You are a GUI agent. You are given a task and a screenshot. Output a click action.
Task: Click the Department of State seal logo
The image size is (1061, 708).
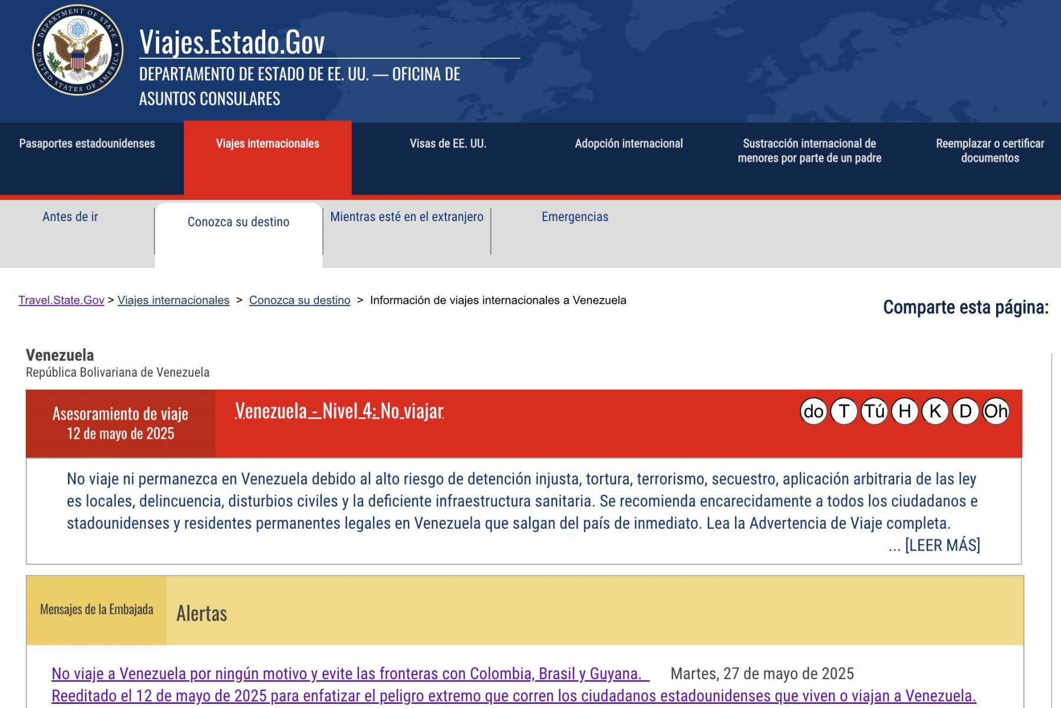tap(78, 50)
